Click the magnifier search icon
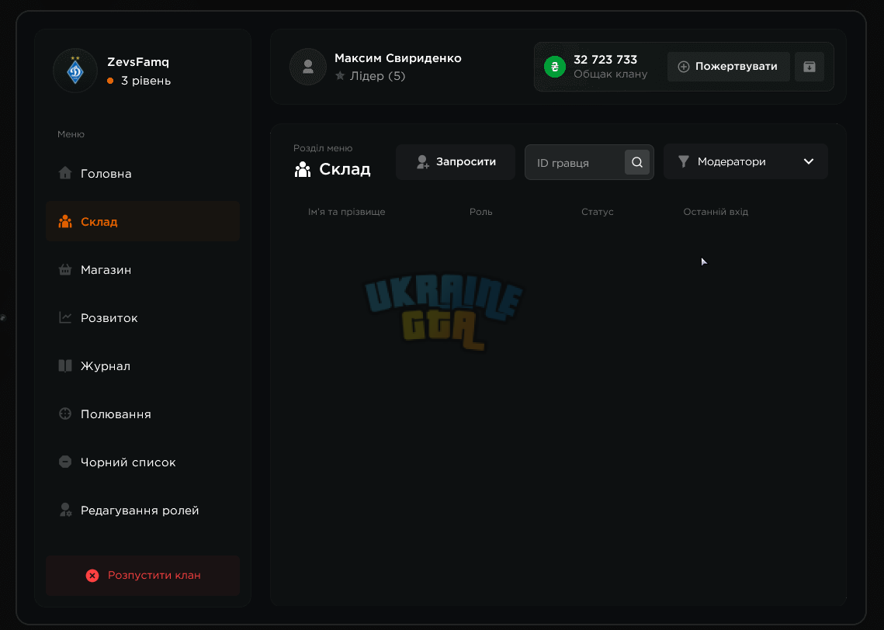This screenshot has height=630, width=884. (637, 162)
